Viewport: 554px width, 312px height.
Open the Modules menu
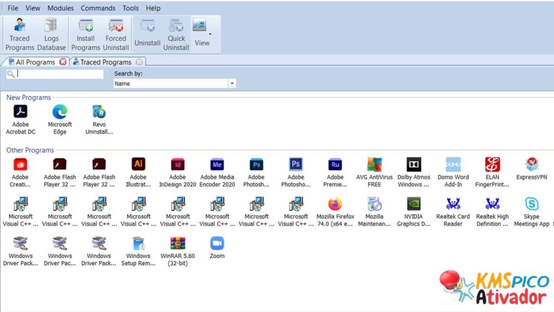[61, 8]
